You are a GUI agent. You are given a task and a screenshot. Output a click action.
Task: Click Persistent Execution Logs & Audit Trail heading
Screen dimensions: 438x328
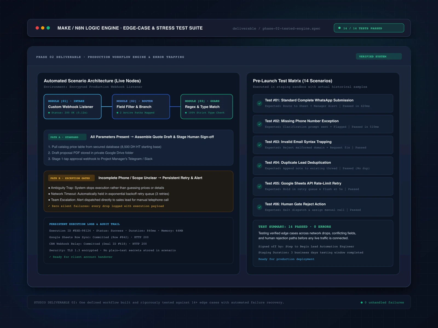85,224
